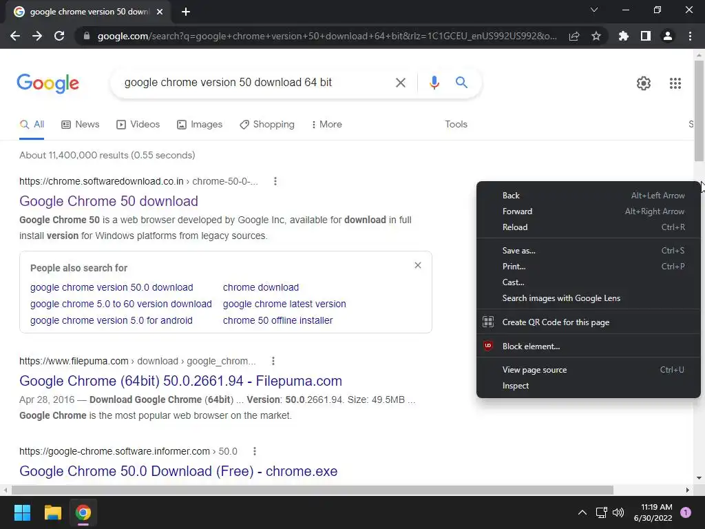Click the horizontal scrollbar thumb
Screen dimensions: 705x529
click(x=313, y=490)
